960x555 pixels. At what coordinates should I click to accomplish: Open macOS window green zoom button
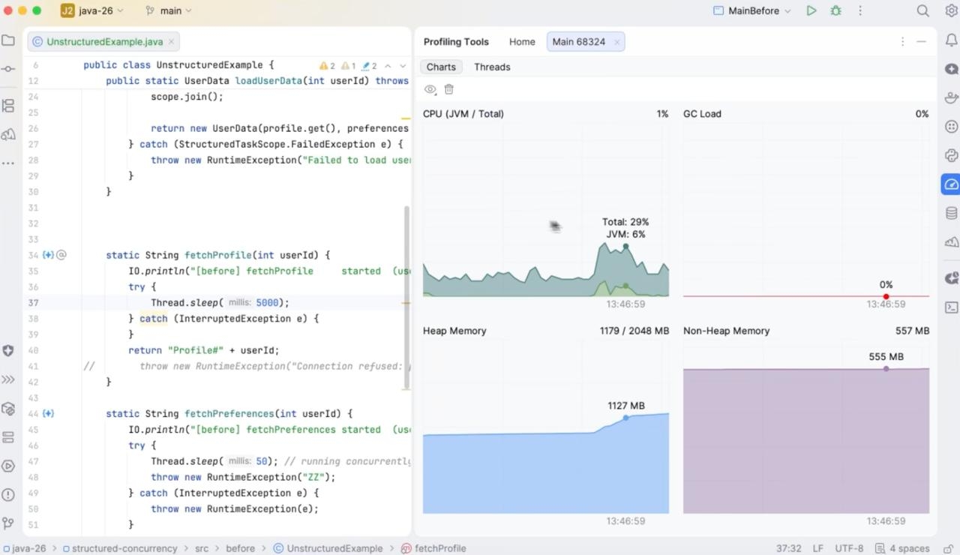37,10
